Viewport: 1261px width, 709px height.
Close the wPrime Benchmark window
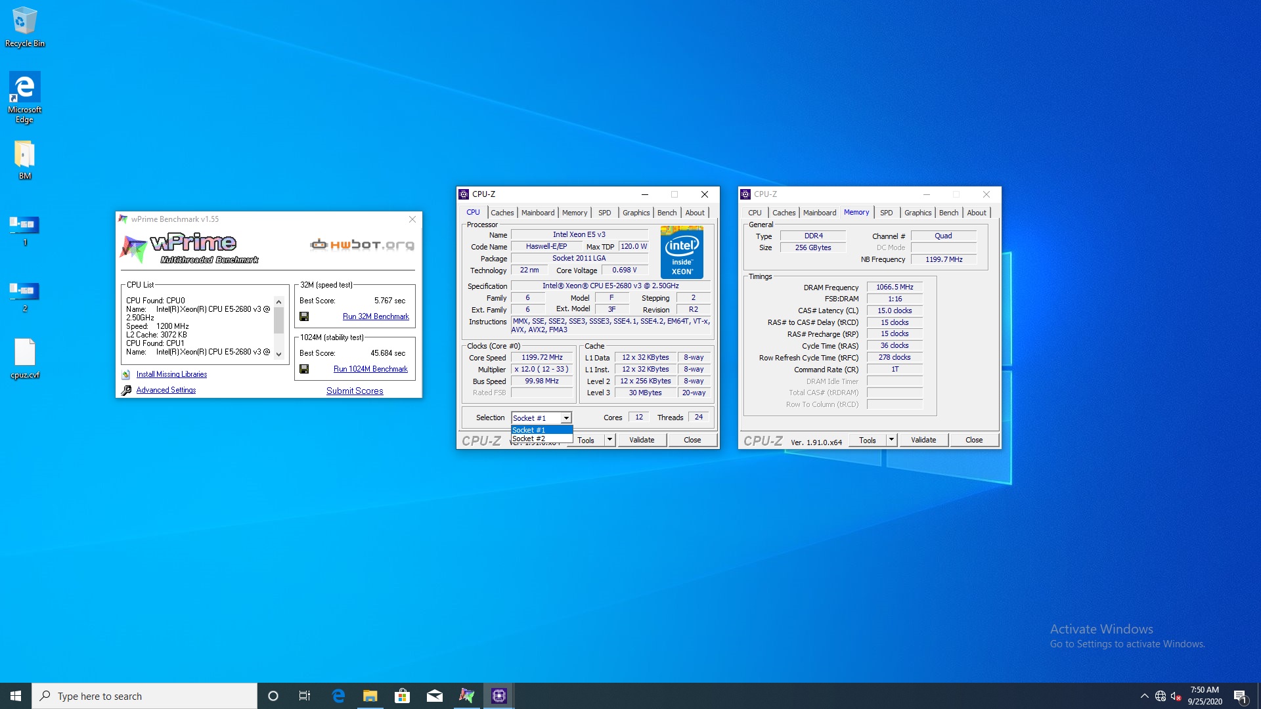coord(412,219)
